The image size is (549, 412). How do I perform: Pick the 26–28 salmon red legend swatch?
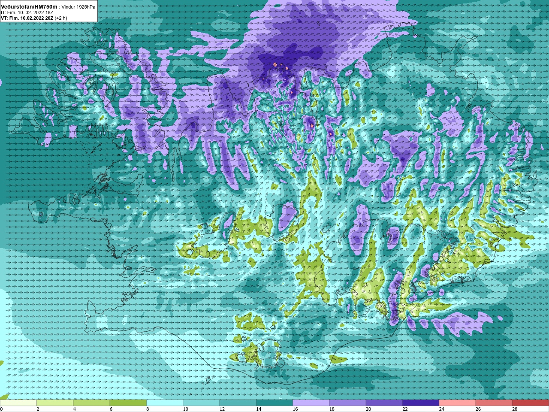click(494, 403)
